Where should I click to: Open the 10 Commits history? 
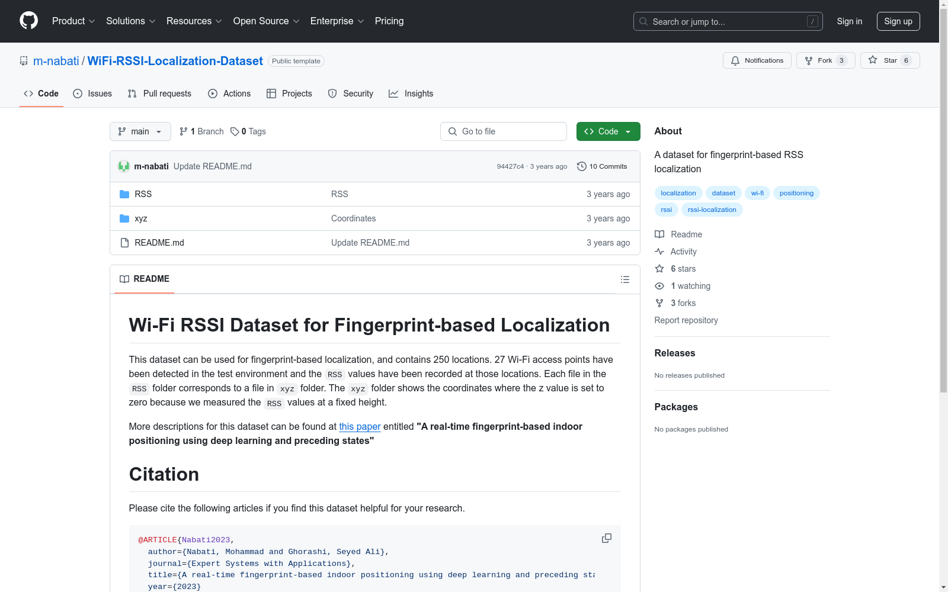point(602,166)
